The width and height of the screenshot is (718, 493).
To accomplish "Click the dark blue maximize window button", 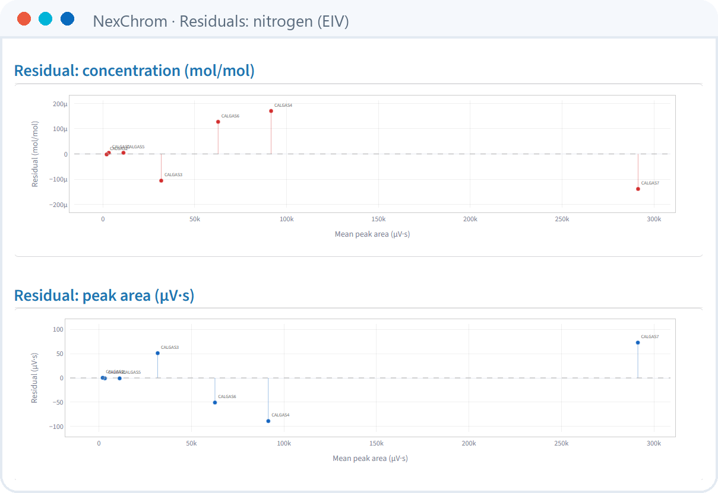I will click(67, 19).
